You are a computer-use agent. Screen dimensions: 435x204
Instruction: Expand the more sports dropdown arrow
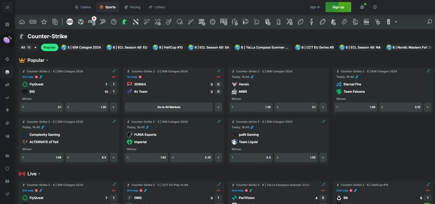(396, 22)
